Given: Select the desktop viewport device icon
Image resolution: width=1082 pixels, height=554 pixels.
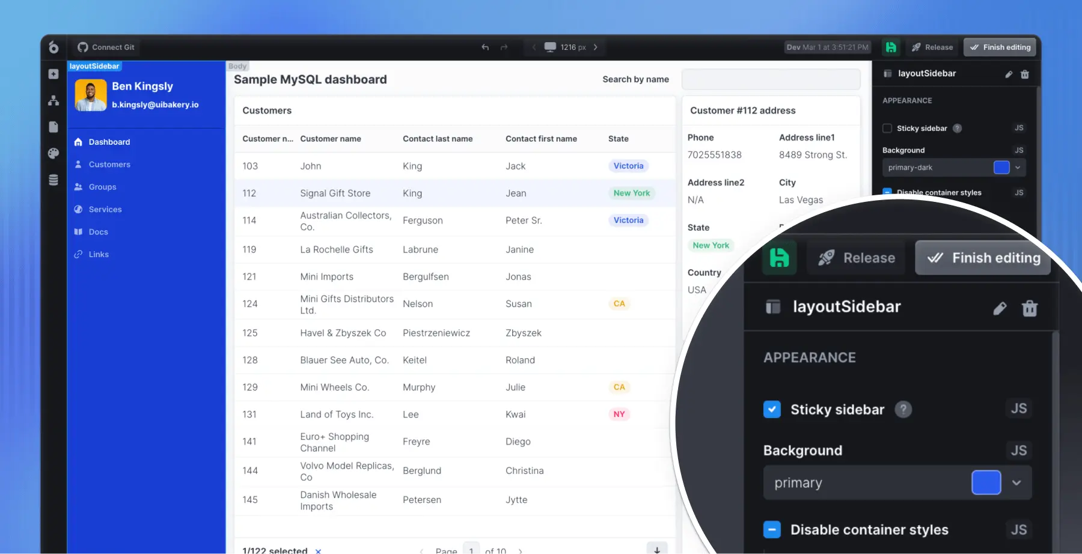Looking at the screenshot, I should coord(550,47).
